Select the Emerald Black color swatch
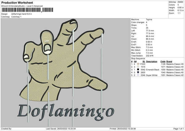The image size is (185, 131). (x=138, y=70)
